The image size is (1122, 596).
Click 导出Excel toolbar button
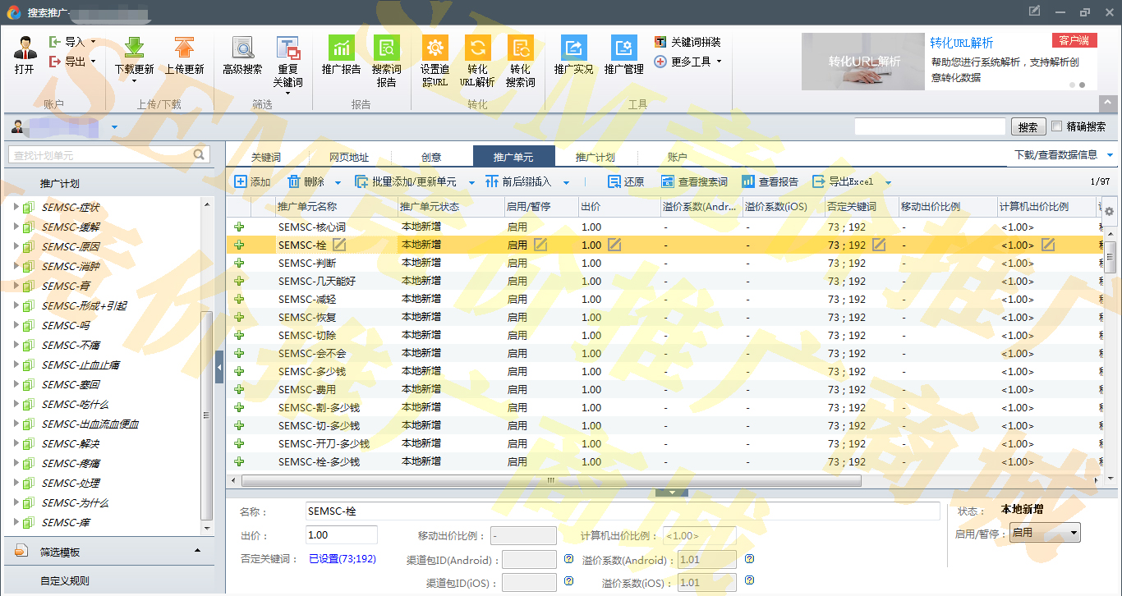tap(843, 182)
